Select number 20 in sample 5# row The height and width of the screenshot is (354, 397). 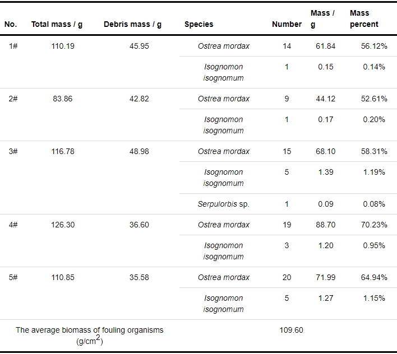(287, 277)
